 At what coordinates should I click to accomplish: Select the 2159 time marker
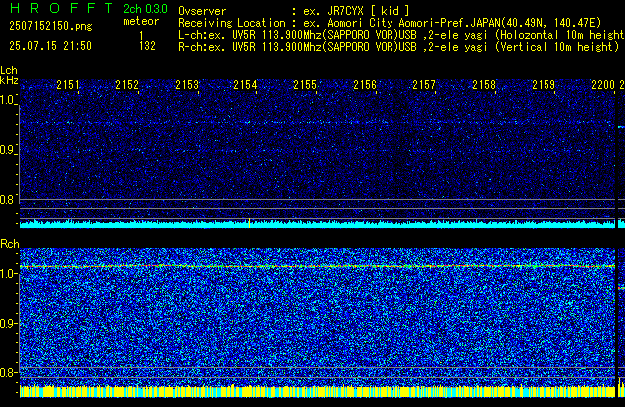tap(544, 85)
